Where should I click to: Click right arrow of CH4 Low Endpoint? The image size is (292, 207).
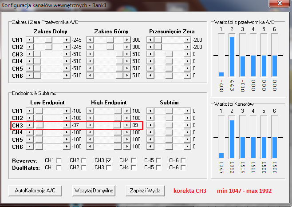(67, 132)
